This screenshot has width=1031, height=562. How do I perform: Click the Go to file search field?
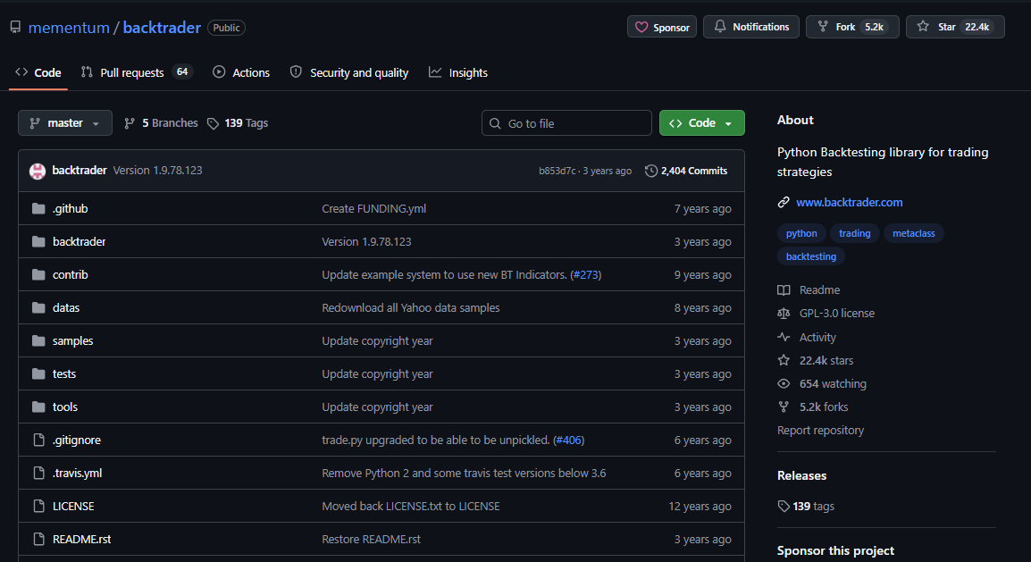click(x=566, y=123)
